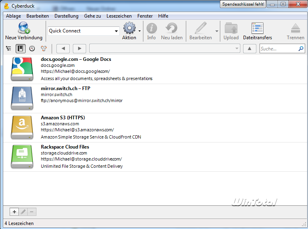
Task: Click the https://Michael@s3.amazonaws.com/ URL text
Action: tap(77, 130)
